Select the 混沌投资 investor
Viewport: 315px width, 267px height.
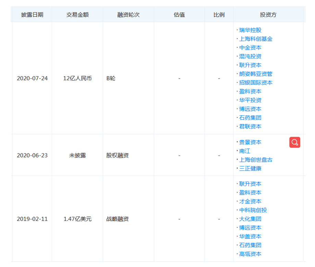(x=250, y=56)
